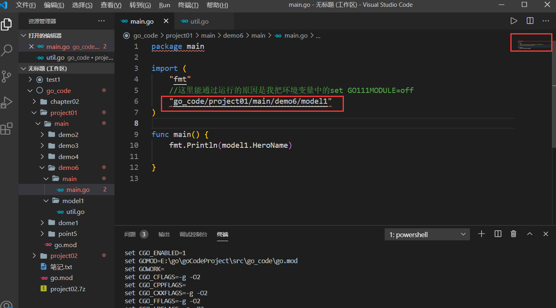Open the Go (转到) menu
556x308 pixels.
tap(140, 5)
